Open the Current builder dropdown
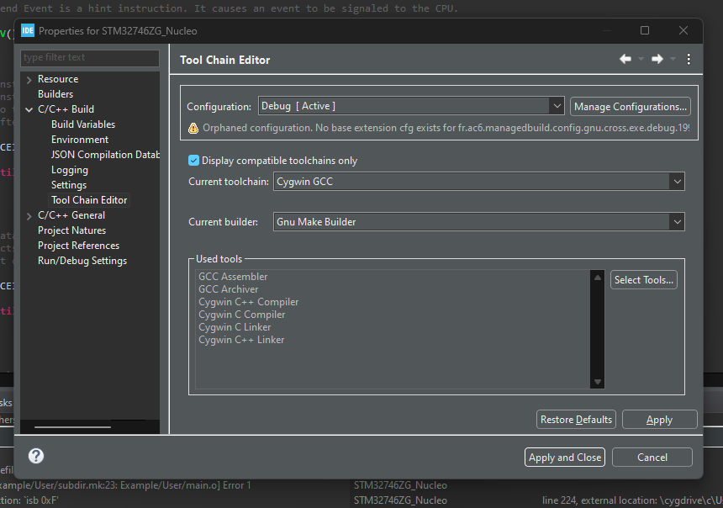This screenshot has width=723, height=508. (x=677, y=221)
